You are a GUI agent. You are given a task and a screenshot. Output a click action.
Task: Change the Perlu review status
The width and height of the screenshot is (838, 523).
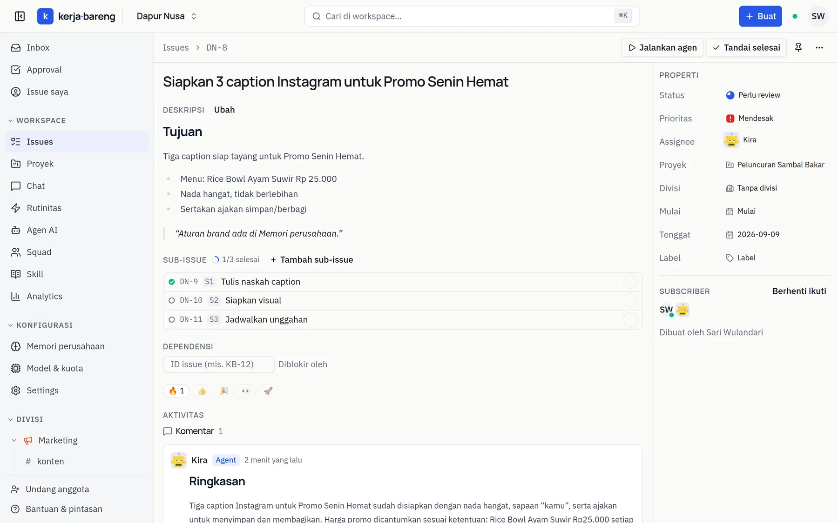tap(753, 95)
